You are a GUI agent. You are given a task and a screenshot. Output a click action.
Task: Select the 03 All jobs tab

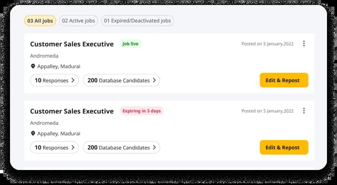(40, 21)
